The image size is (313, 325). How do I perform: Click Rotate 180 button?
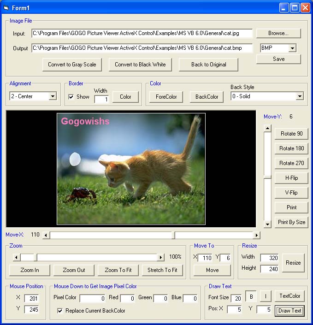click(291, 148)
